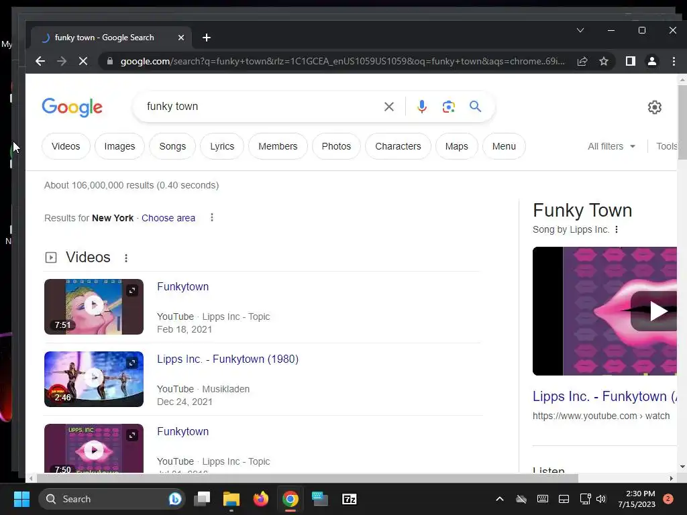The height and width of the screenshot is (515, 687).
Task: Click the taskbar Search box
Action: click(x=111, y=499)
